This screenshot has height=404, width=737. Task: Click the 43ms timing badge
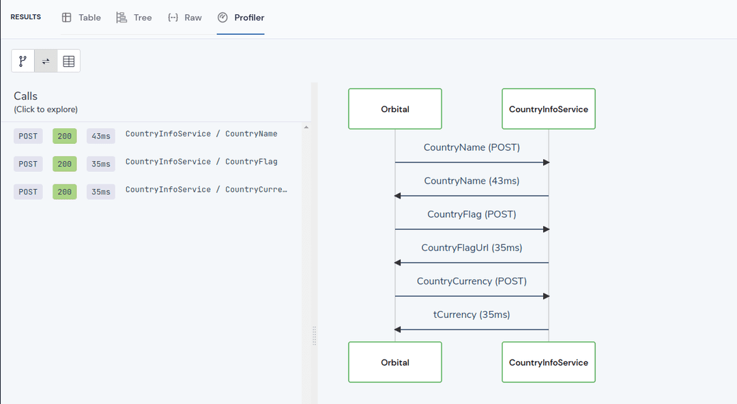(x=100, y=136)
